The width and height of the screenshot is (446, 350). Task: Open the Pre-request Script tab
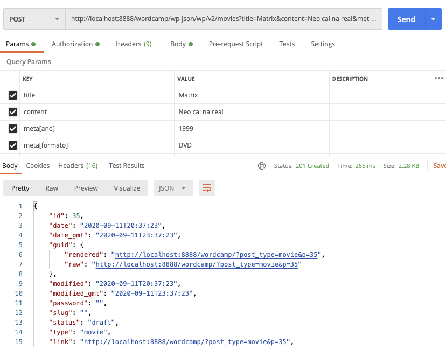coord(236,44)
